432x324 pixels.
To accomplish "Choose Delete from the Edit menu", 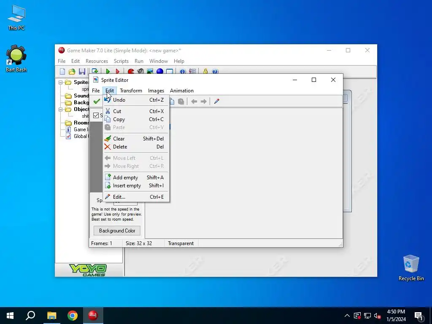I will 136,147.
